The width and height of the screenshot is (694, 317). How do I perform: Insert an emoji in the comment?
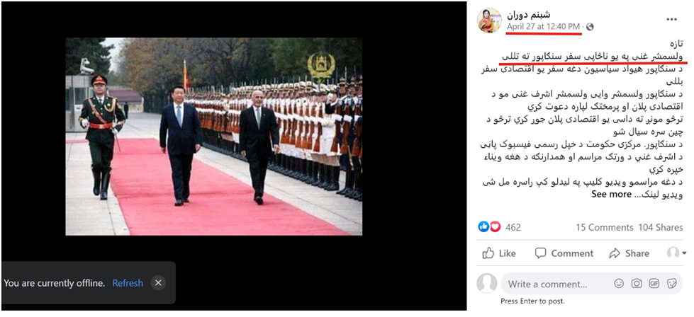pyautogui.click(x=619, y=284)
